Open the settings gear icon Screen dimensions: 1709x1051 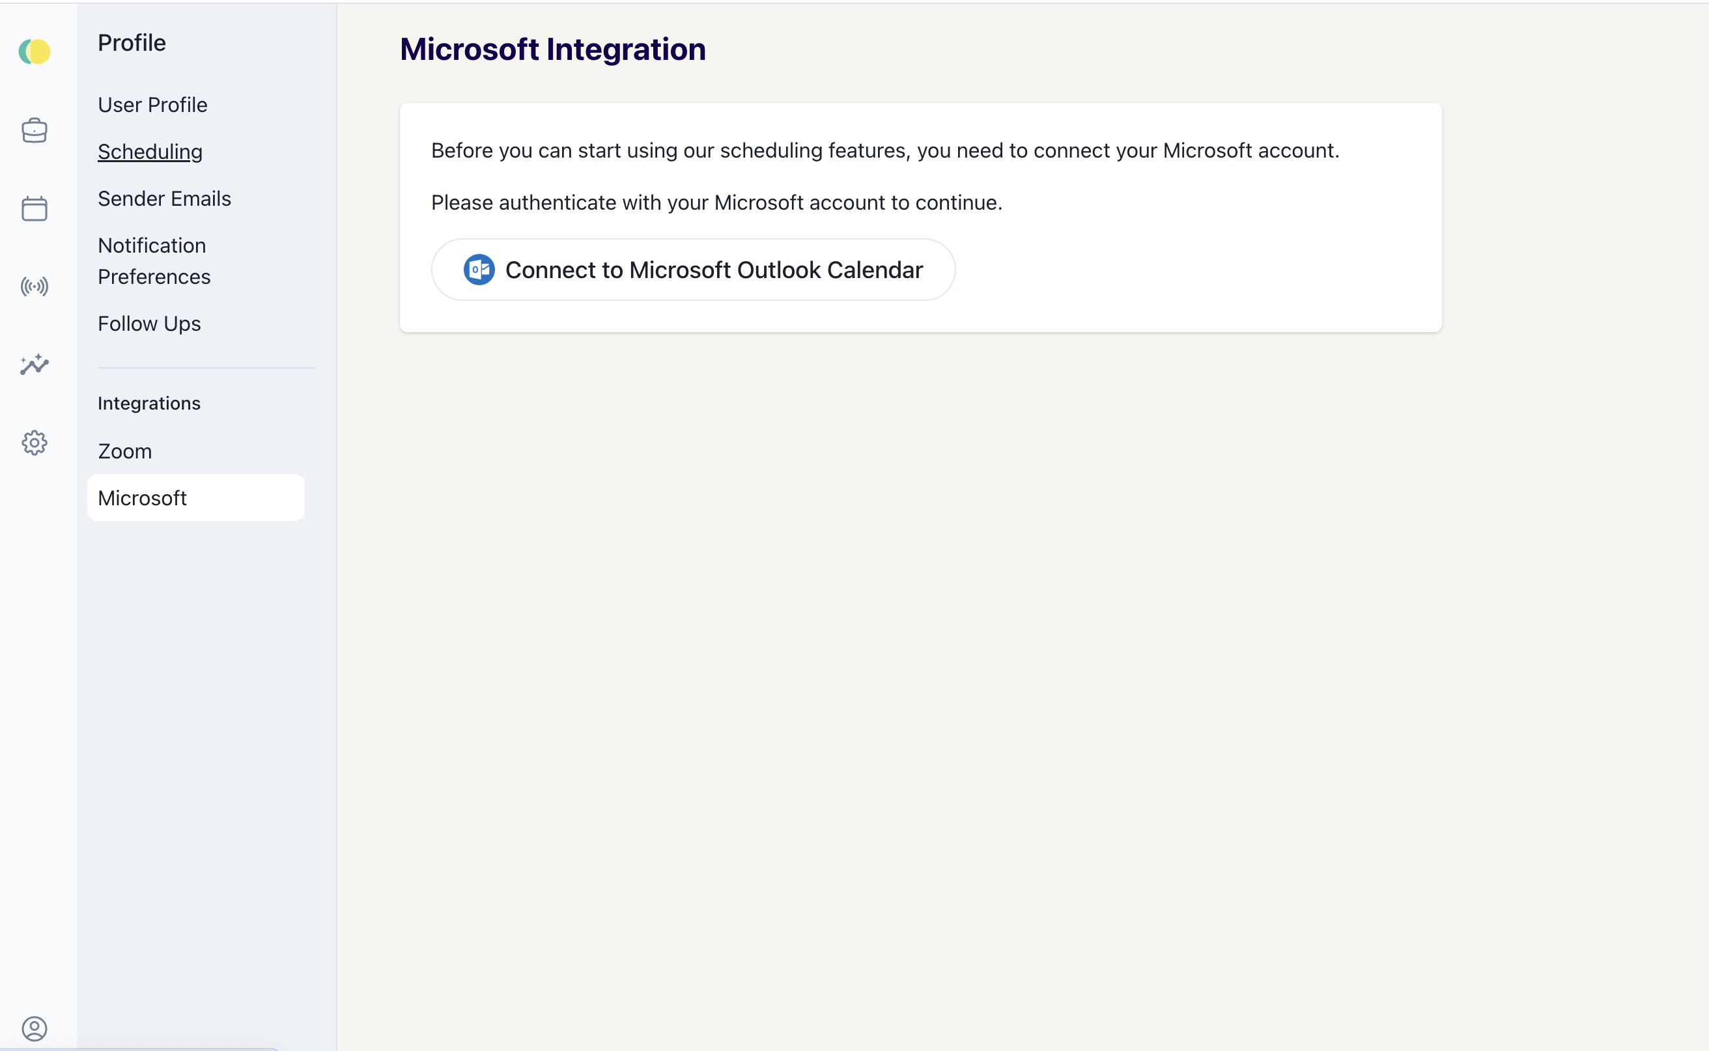tap(34, 443)
